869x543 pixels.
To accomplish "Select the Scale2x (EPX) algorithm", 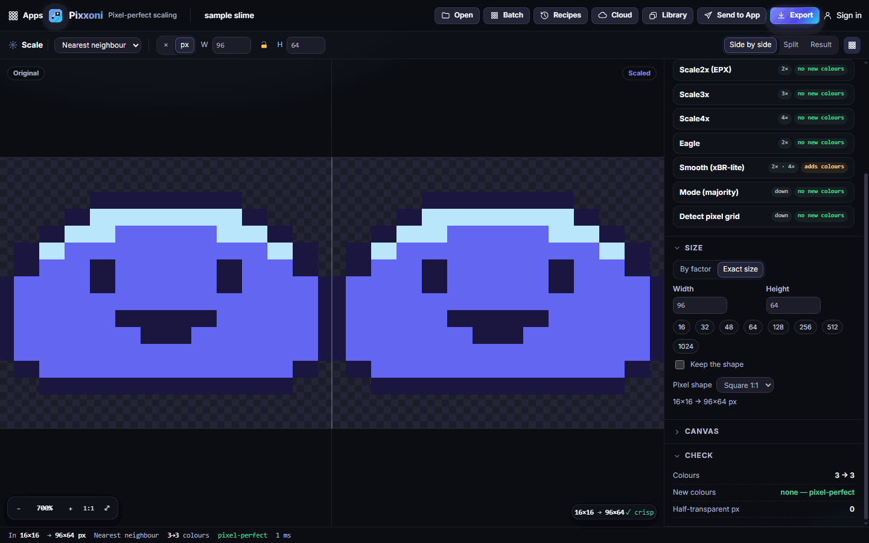I will [763, 69].
